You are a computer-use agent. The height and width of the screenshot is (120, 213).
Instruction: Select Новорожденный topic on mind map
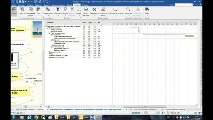[x=20, y=92]
